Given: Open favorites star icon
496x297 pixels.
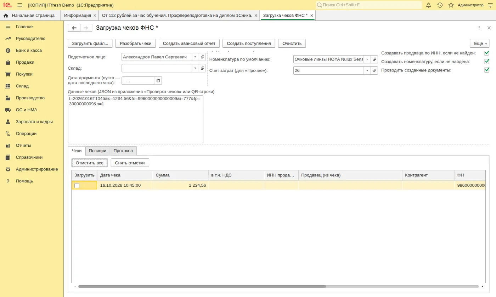Looking at the screenshot, I should pyautogui.click(x=451, y=5).
